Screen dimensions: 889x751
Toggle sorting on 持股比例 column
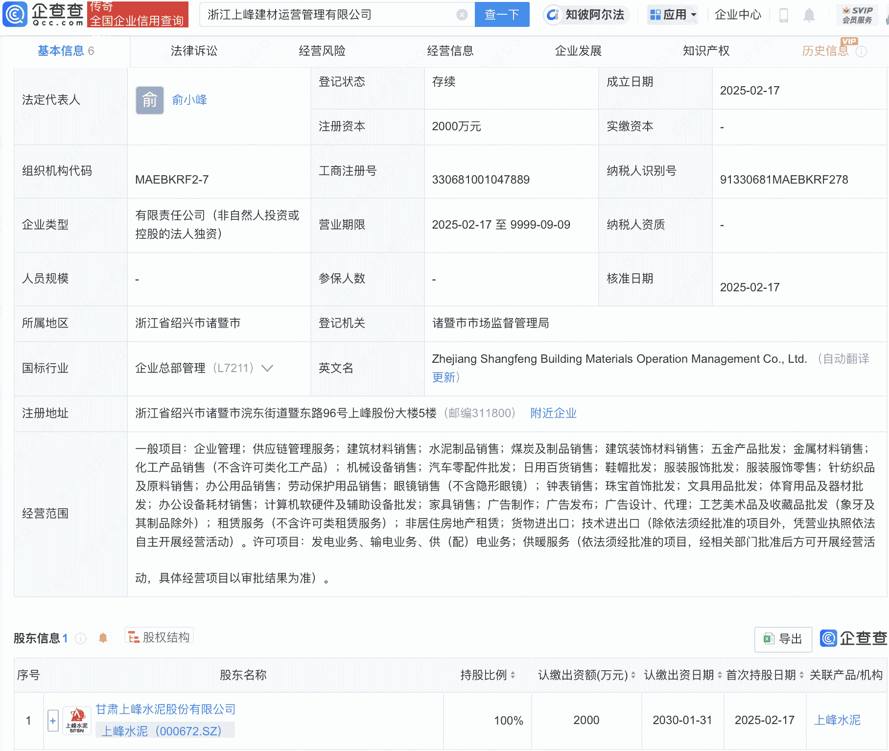tap(512, 675)
